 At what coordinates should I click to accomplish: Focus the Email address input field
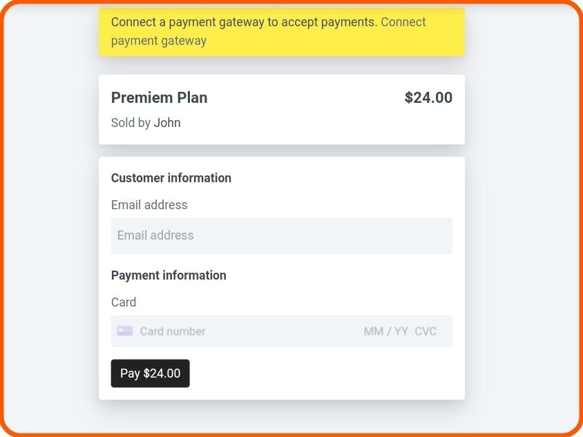[x=281, y=235]
